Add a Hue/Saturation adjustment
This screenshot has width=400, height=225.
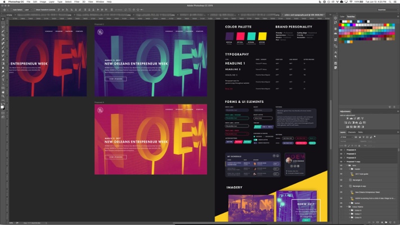click(346, 123)
